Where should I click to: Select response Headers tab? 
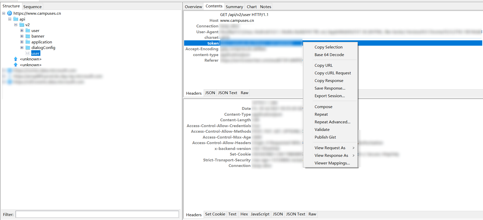click(194, 215)
